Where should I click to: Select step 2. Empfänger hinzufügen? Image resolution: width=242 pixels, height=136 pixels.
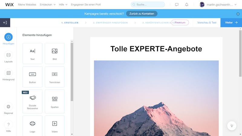(110, 23)
